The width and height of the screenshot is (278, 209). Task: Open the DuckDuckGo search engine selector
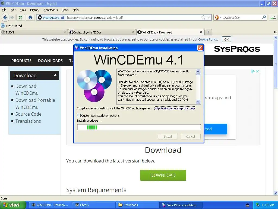point(218,17)
